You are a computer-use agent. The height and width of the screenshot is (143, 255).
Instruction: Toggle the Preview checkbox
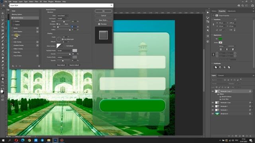[x=99, y=24]
